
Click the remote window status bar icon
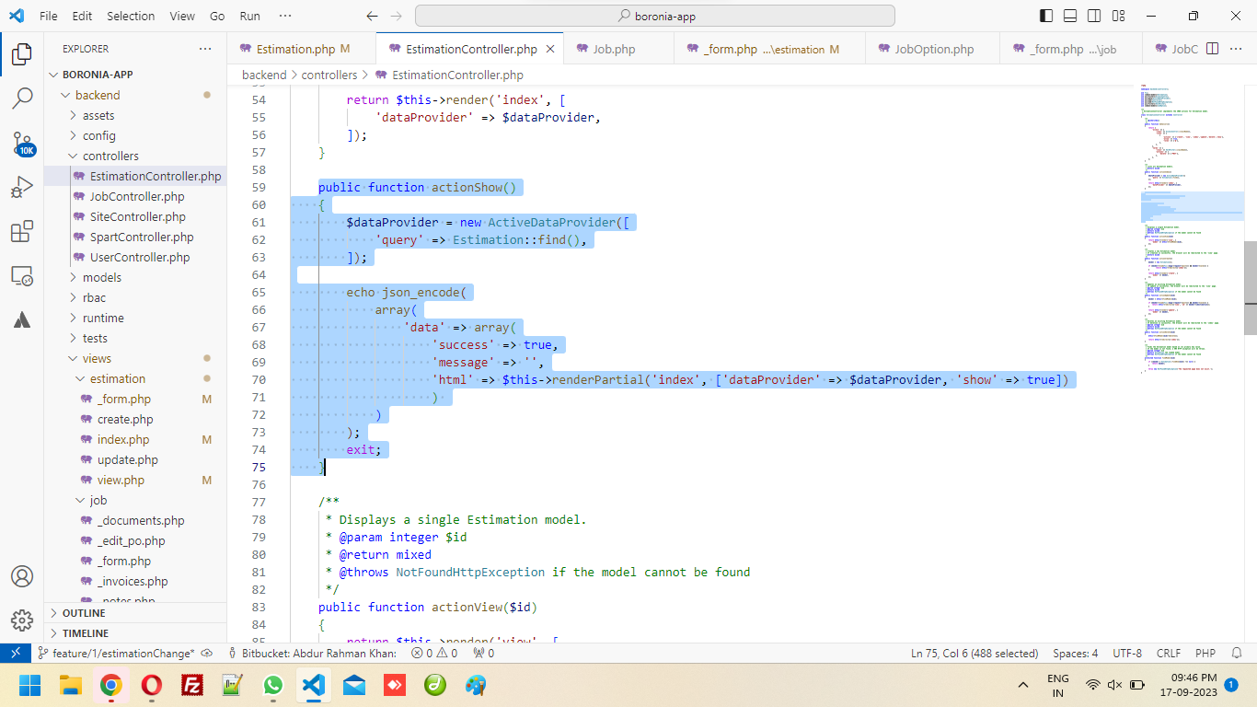tap(16, 653)
